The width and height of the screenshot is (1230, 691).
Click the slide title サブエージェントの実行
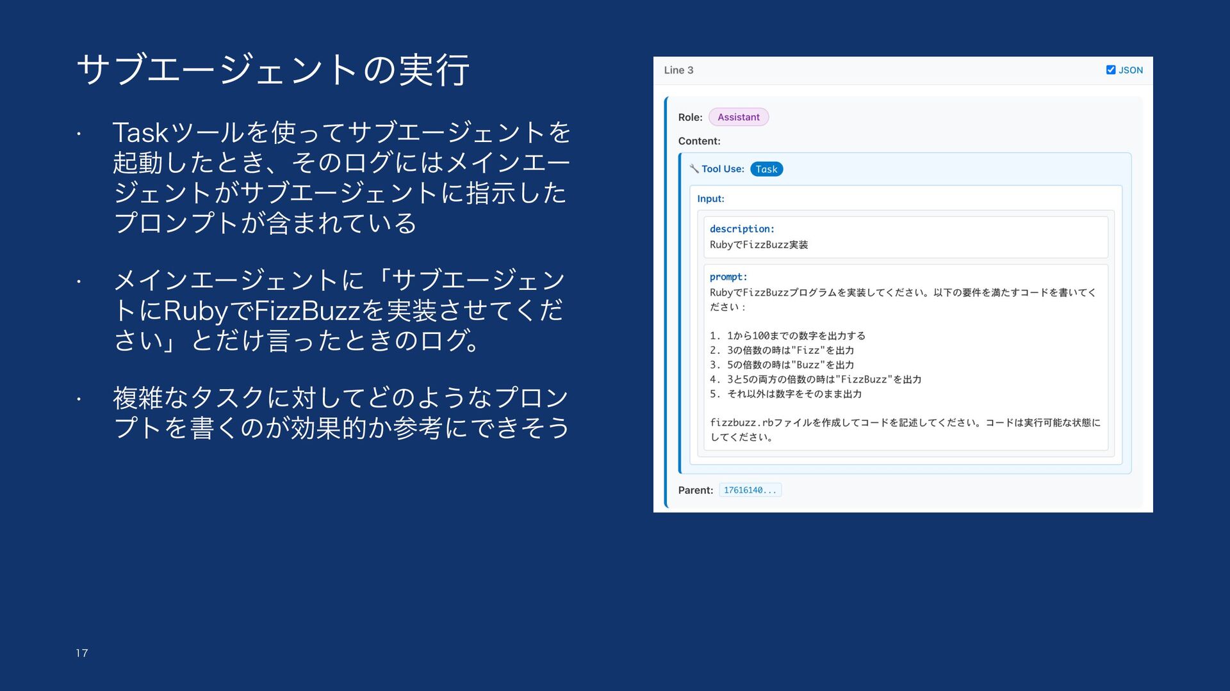pos(273,70)
